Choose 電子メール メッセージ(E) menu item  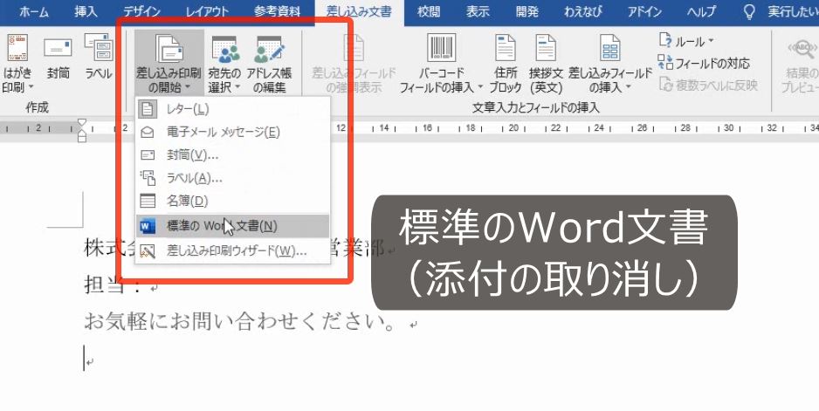click(x=232, y=132)
